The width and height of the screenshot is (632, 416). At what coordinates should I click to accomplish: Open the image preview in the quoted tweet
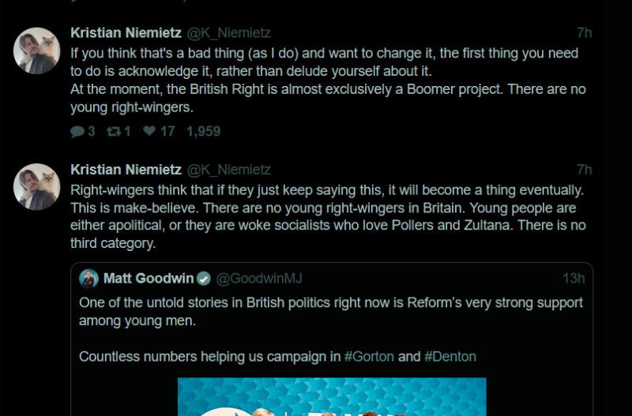click(332, 397)
